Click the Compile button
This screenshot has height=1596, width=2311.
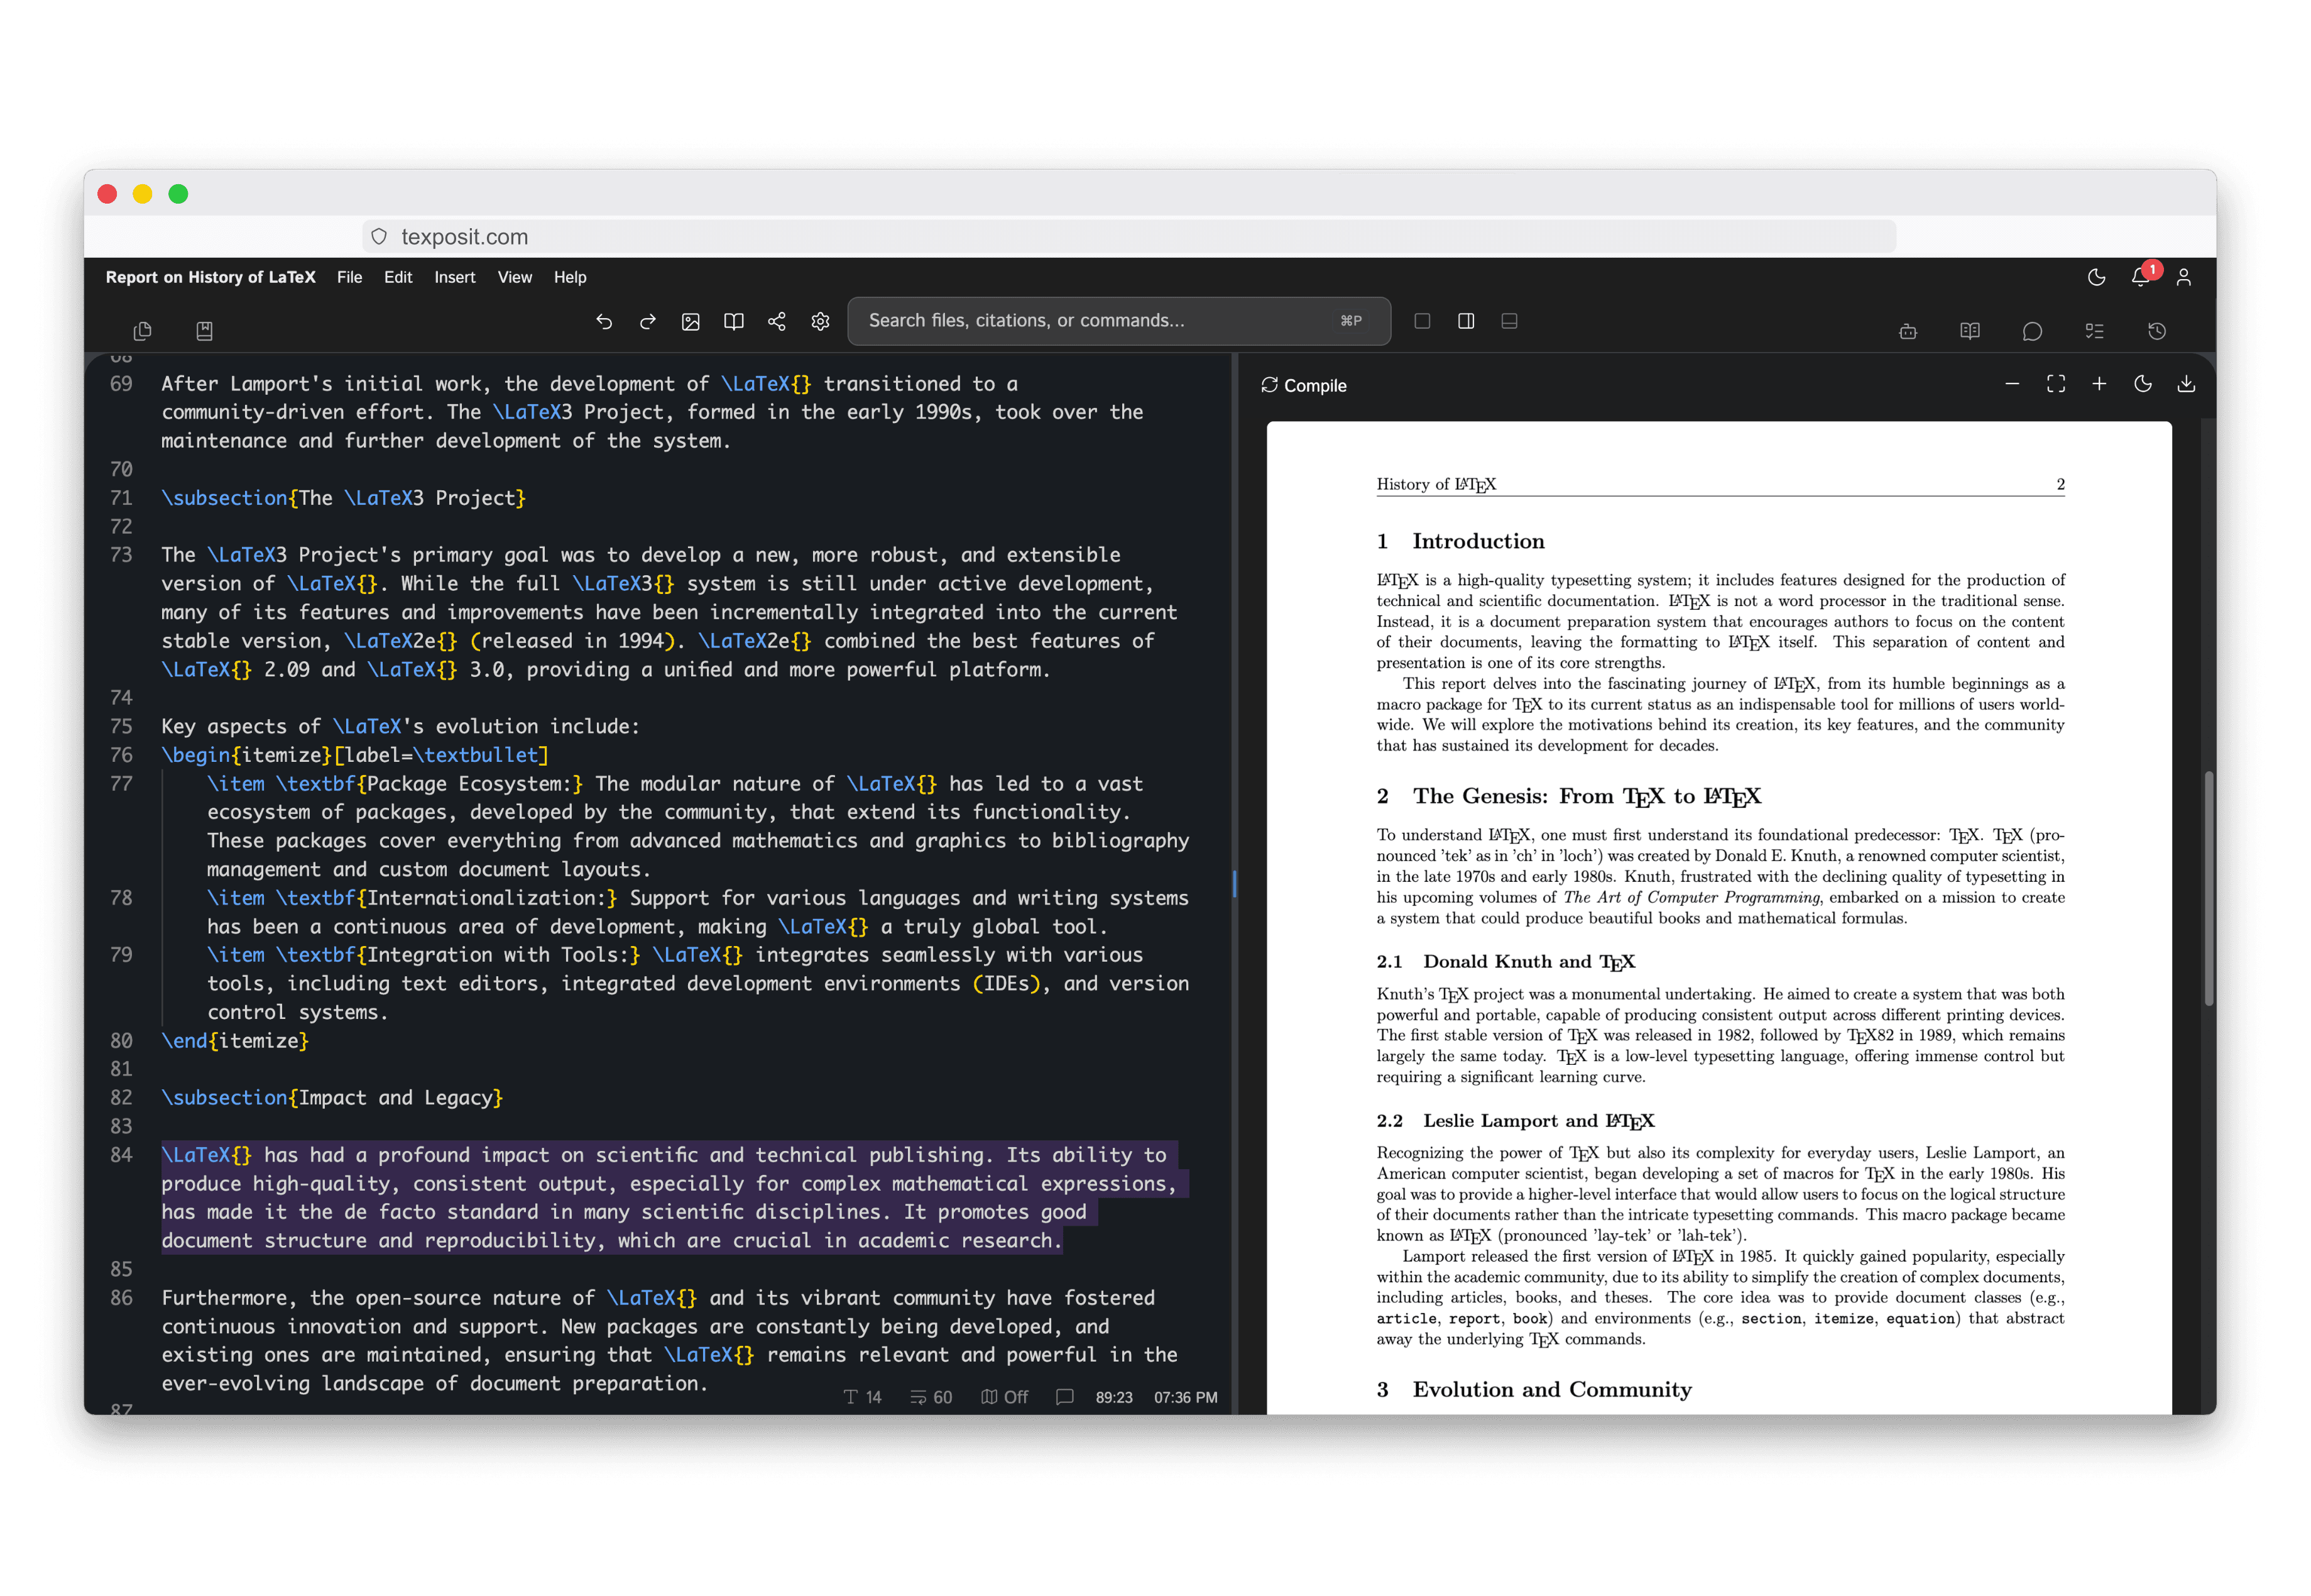pos(1303,386)
